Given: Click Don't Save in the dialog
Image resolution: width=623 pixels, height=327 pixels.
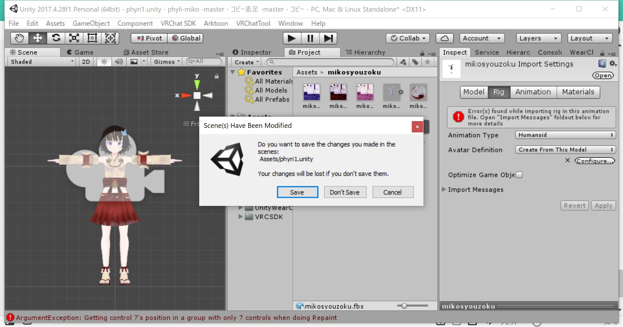Looking at the screenshot, I should point(345,192).
